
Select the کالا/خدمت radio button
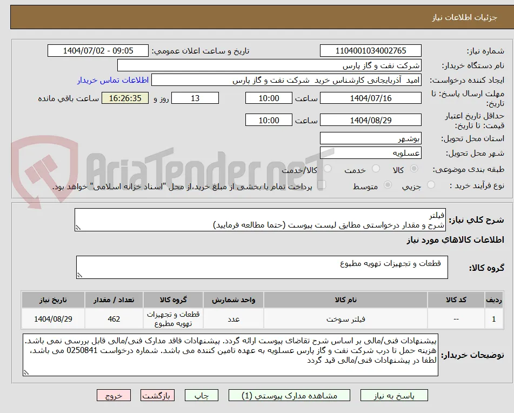pos(328,169)
